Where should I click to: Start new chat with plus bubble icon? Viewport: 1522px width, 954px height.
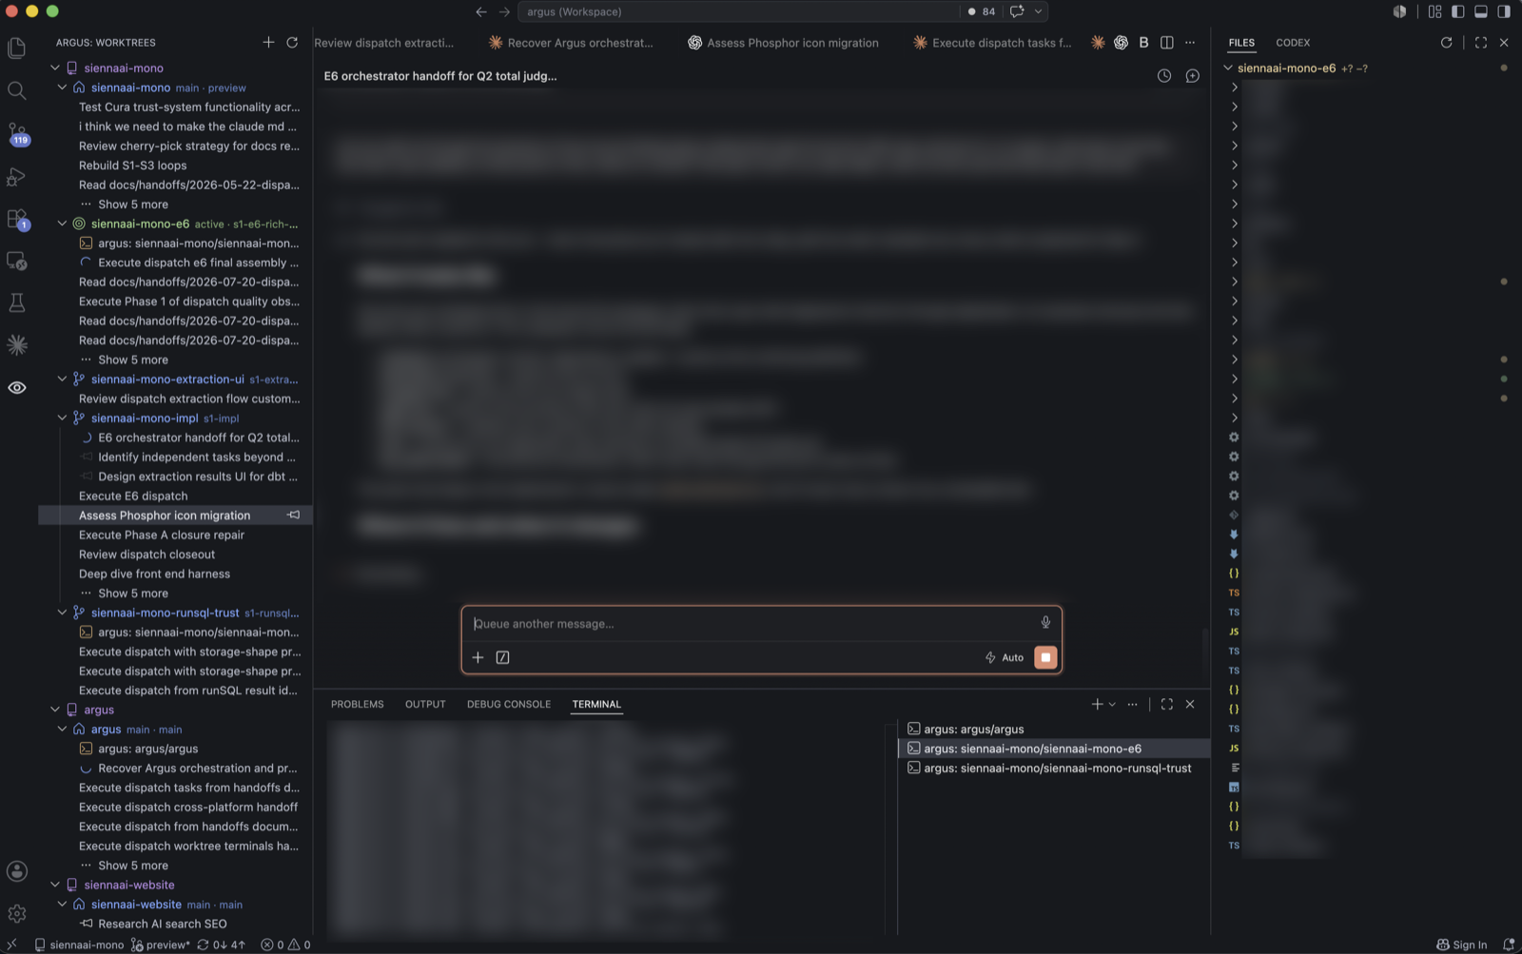tap(1192, 75)
